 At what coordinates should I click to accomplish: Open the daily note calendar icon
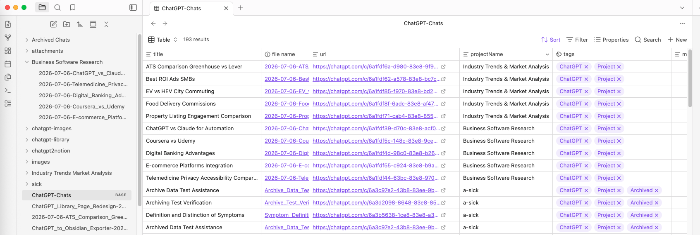click(8, 64)
